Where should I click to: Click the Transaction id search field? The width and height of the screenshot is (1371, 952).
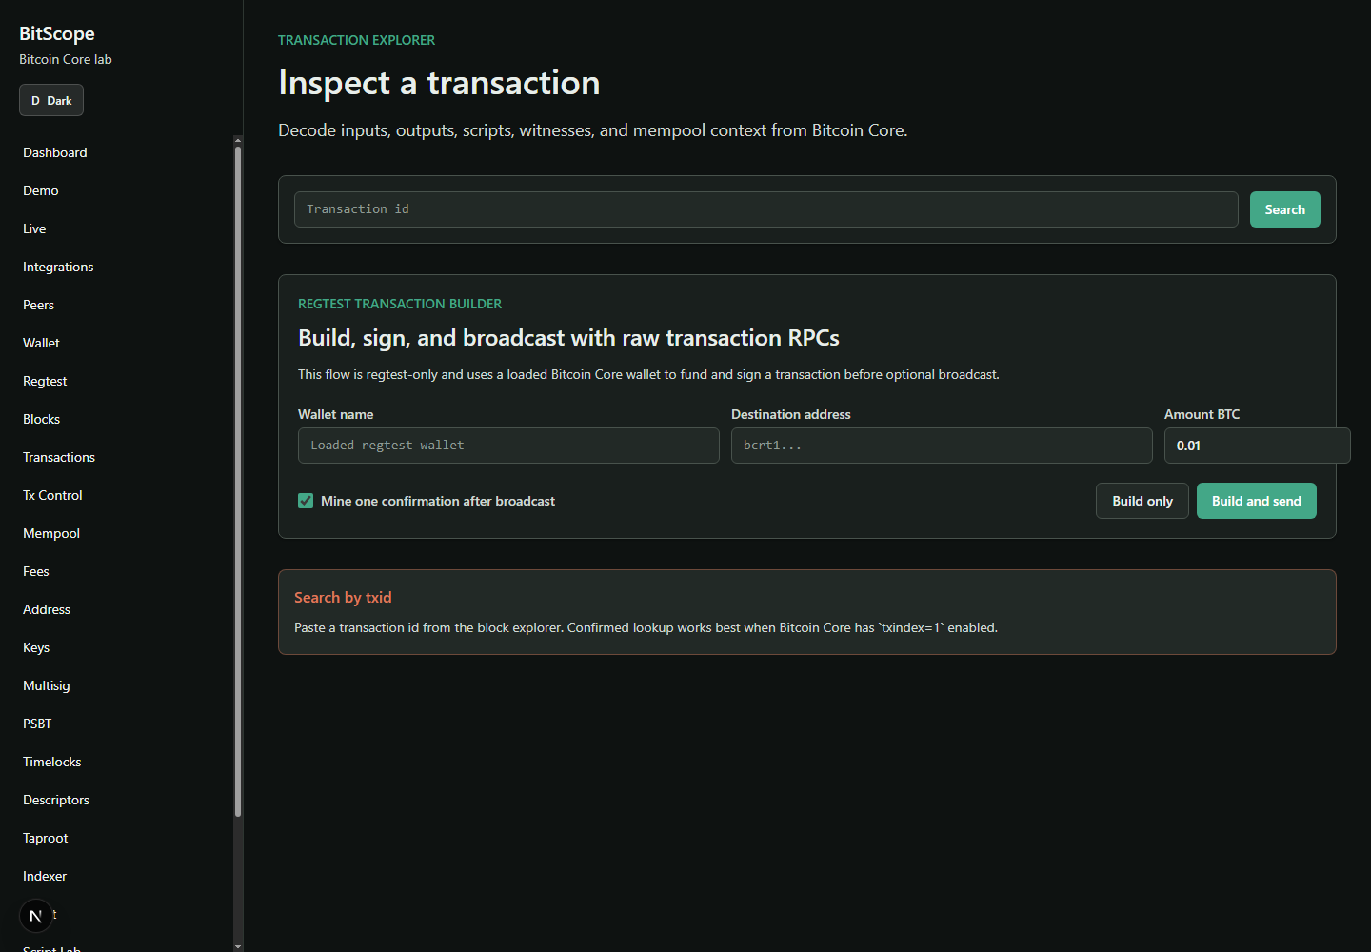[x=765, y=209]
